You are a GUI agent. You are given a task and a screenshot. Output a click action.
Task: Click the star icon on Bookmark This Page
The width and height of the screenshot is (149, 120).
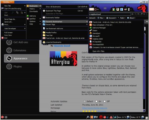tap(44, 11)
